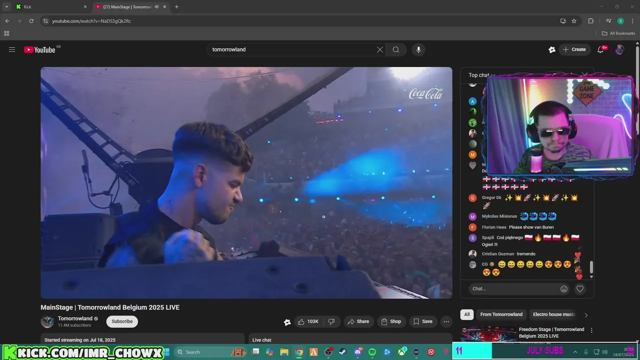Open YouTube notifications bell
This screenshot has width=640, height=360.
click(601, 49)
